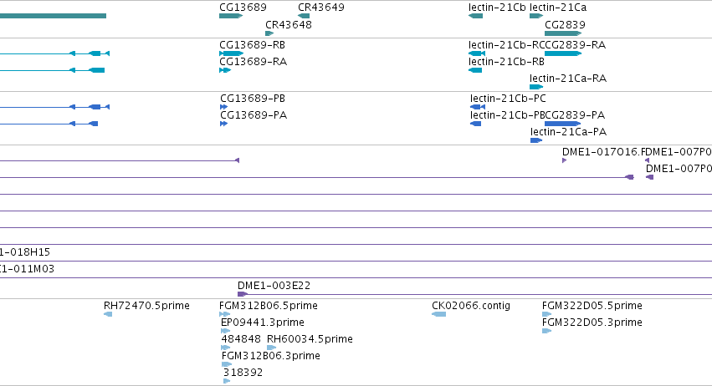Image resolution: width=712 pixels, height=386 pixels.
Task: Select the 484848 EST glyph
Action: pyautogui.click(x=225, y=348)
